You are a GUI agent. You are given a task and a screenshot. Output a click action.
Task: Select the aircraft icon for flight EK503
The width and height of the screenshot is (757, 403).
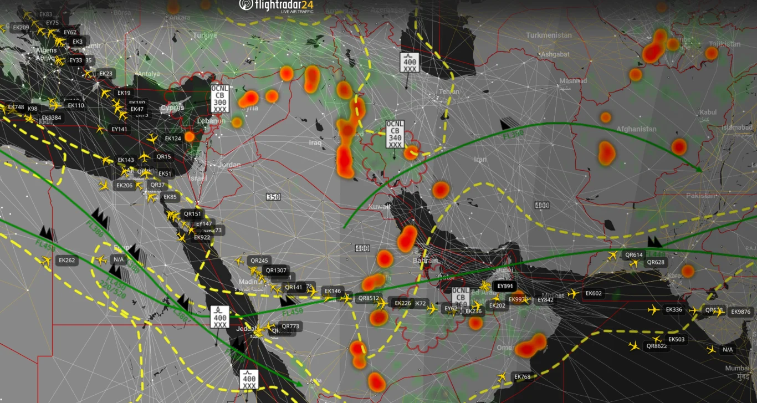click(657, 339)
